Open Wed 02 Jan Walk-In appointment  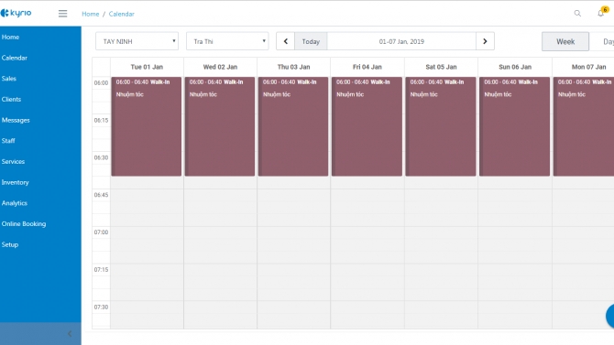click(x=220, y=126)
